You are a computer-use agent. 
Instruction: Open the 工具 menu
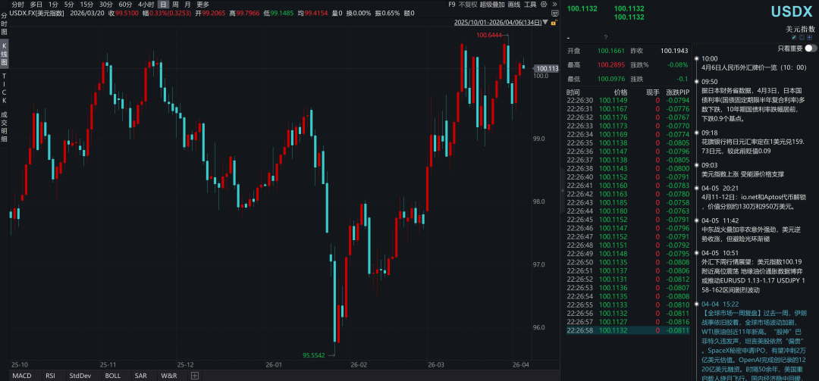click(x=531, y=5)
